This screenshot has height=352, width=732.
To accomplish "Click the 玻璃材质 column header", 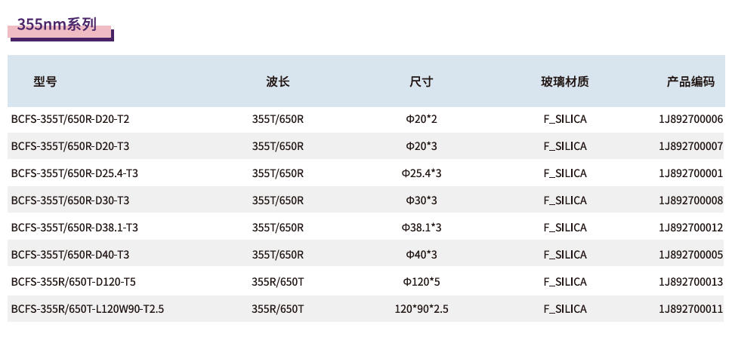I will tap(565, 82).
